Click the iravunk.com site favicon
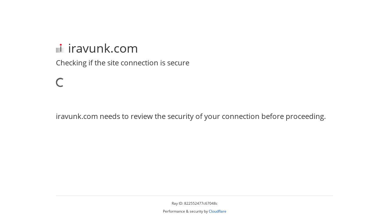 60,48
